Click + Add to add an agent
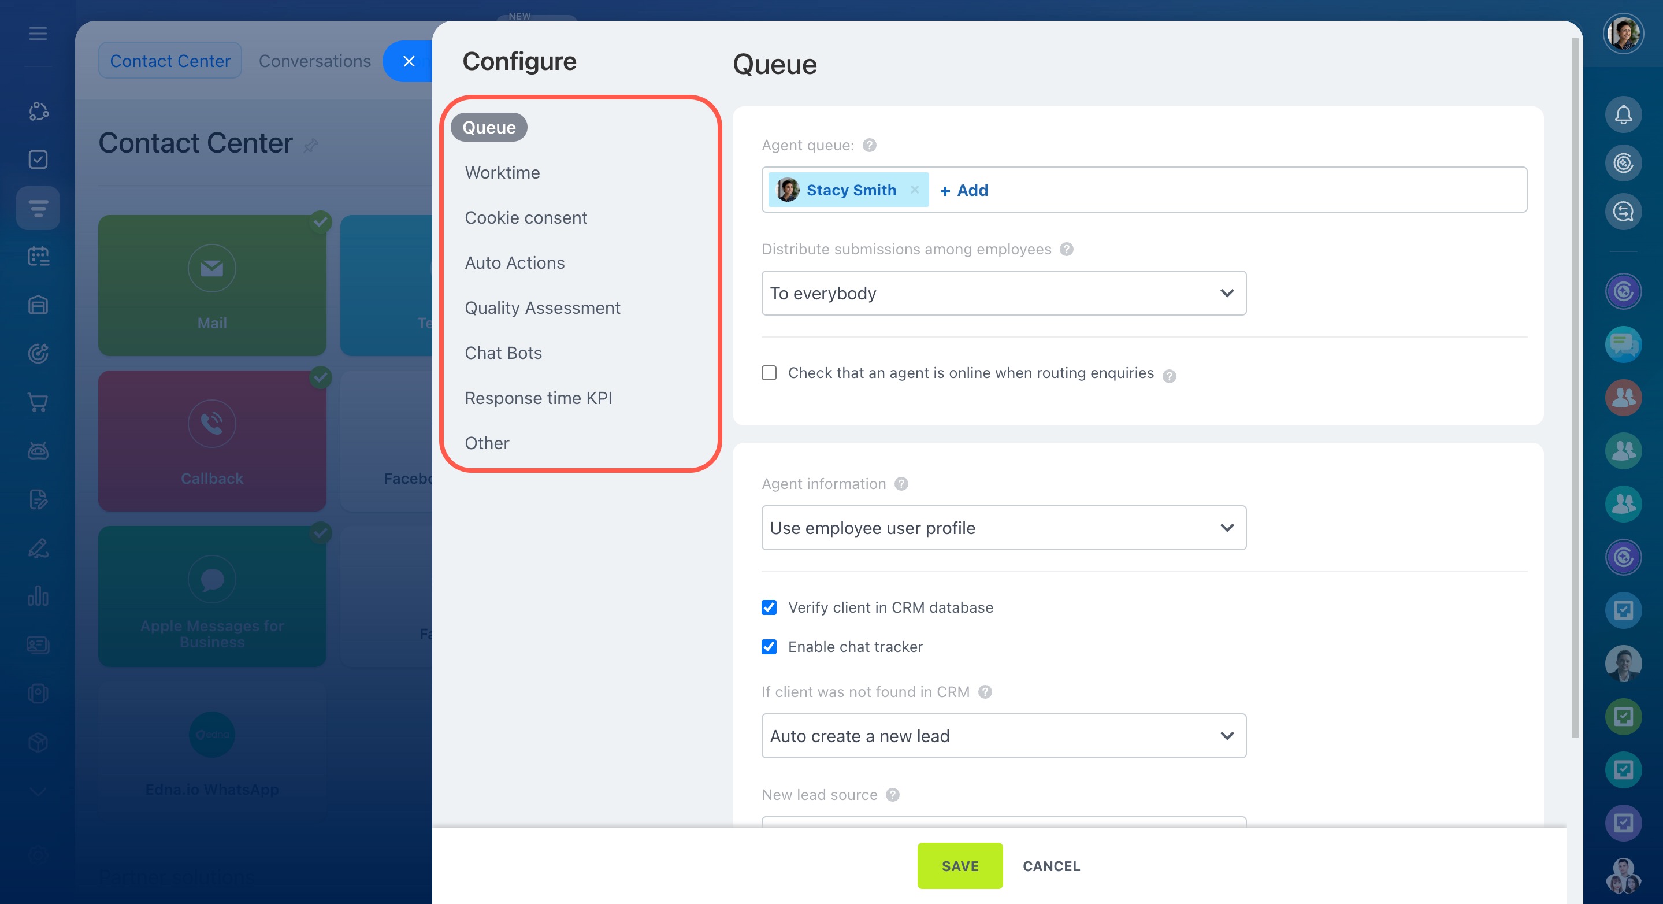 (x=964, y=191)
